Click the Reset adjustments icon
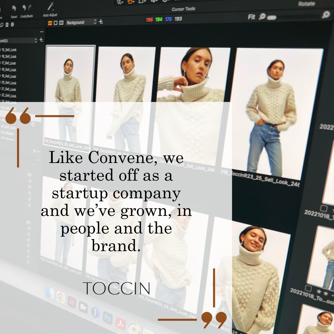 [14, 9]
